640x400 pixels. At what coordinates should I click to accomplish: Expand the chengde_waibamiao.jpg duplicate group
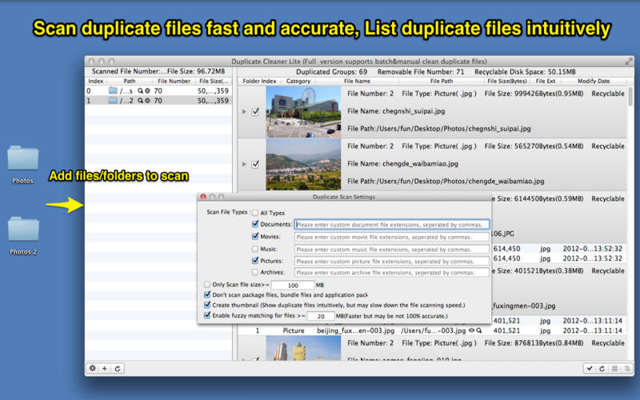[x=244, y=164]
